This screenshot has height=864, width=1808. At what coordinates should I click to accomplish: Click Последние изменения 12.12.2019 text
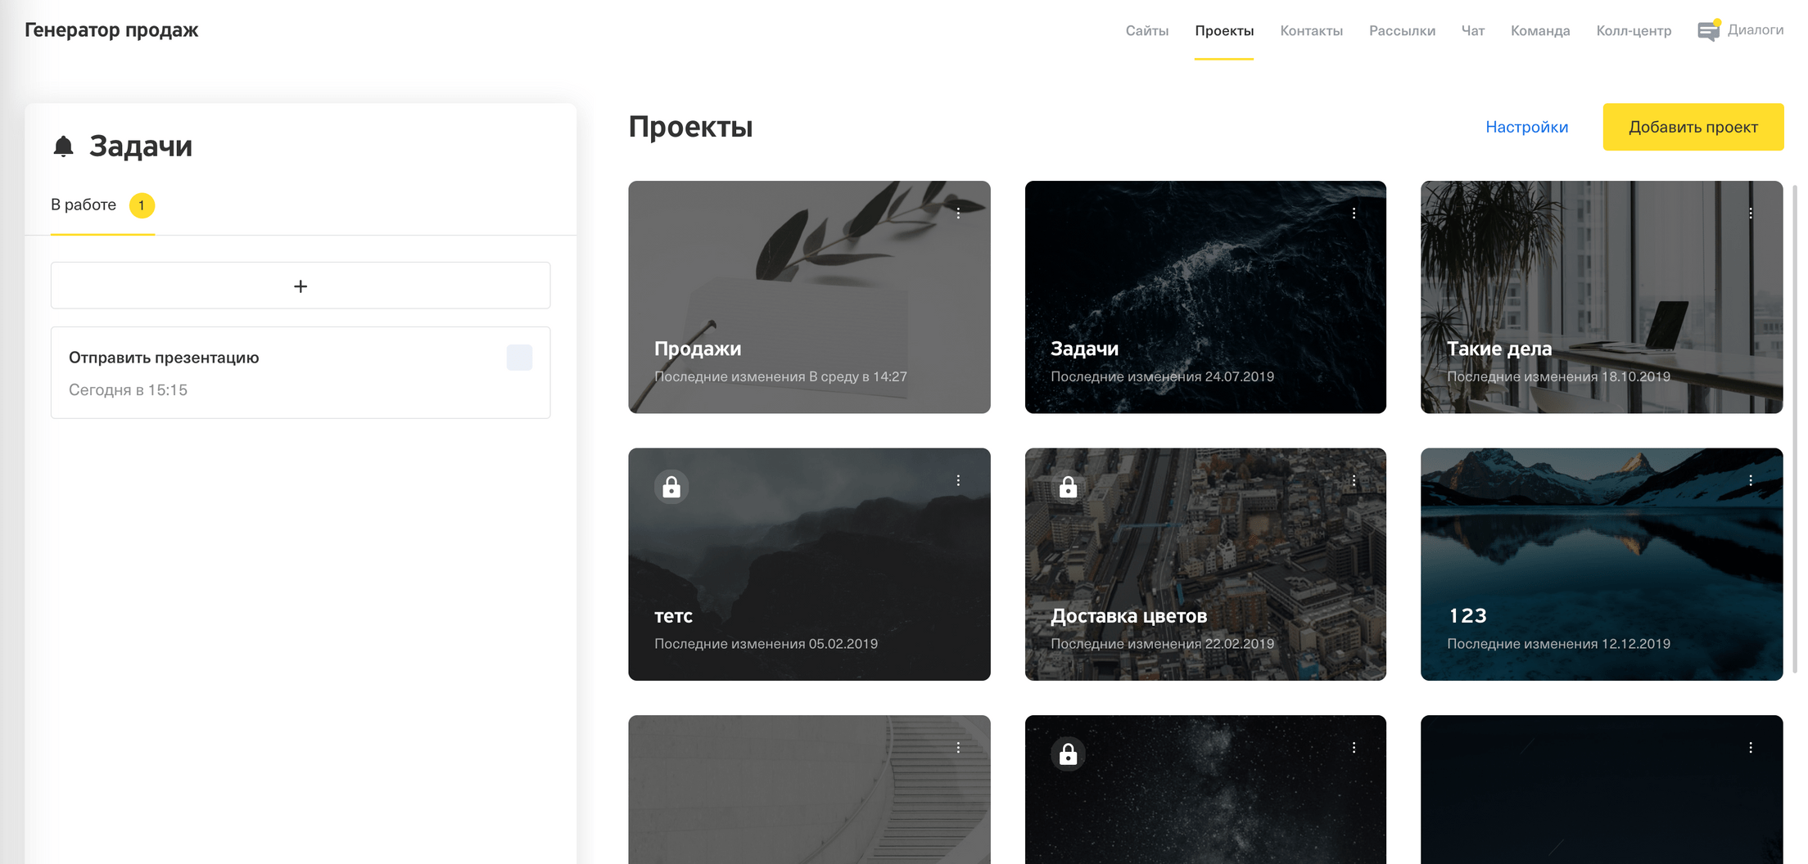(1558, 644)
